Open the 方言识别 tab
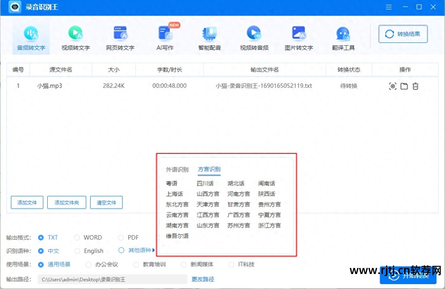Viewport: 445px width, 289px height. point(209,169)
